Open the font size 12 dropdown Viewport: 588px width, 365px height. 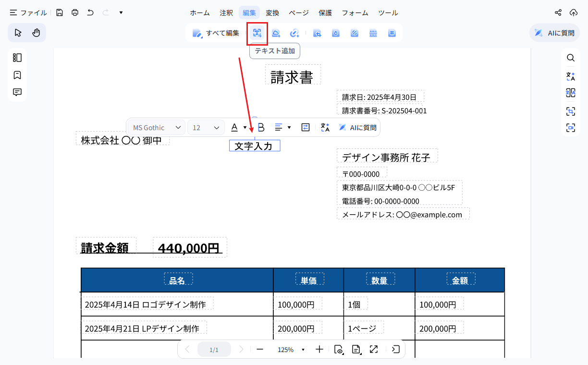pos(206,127)
